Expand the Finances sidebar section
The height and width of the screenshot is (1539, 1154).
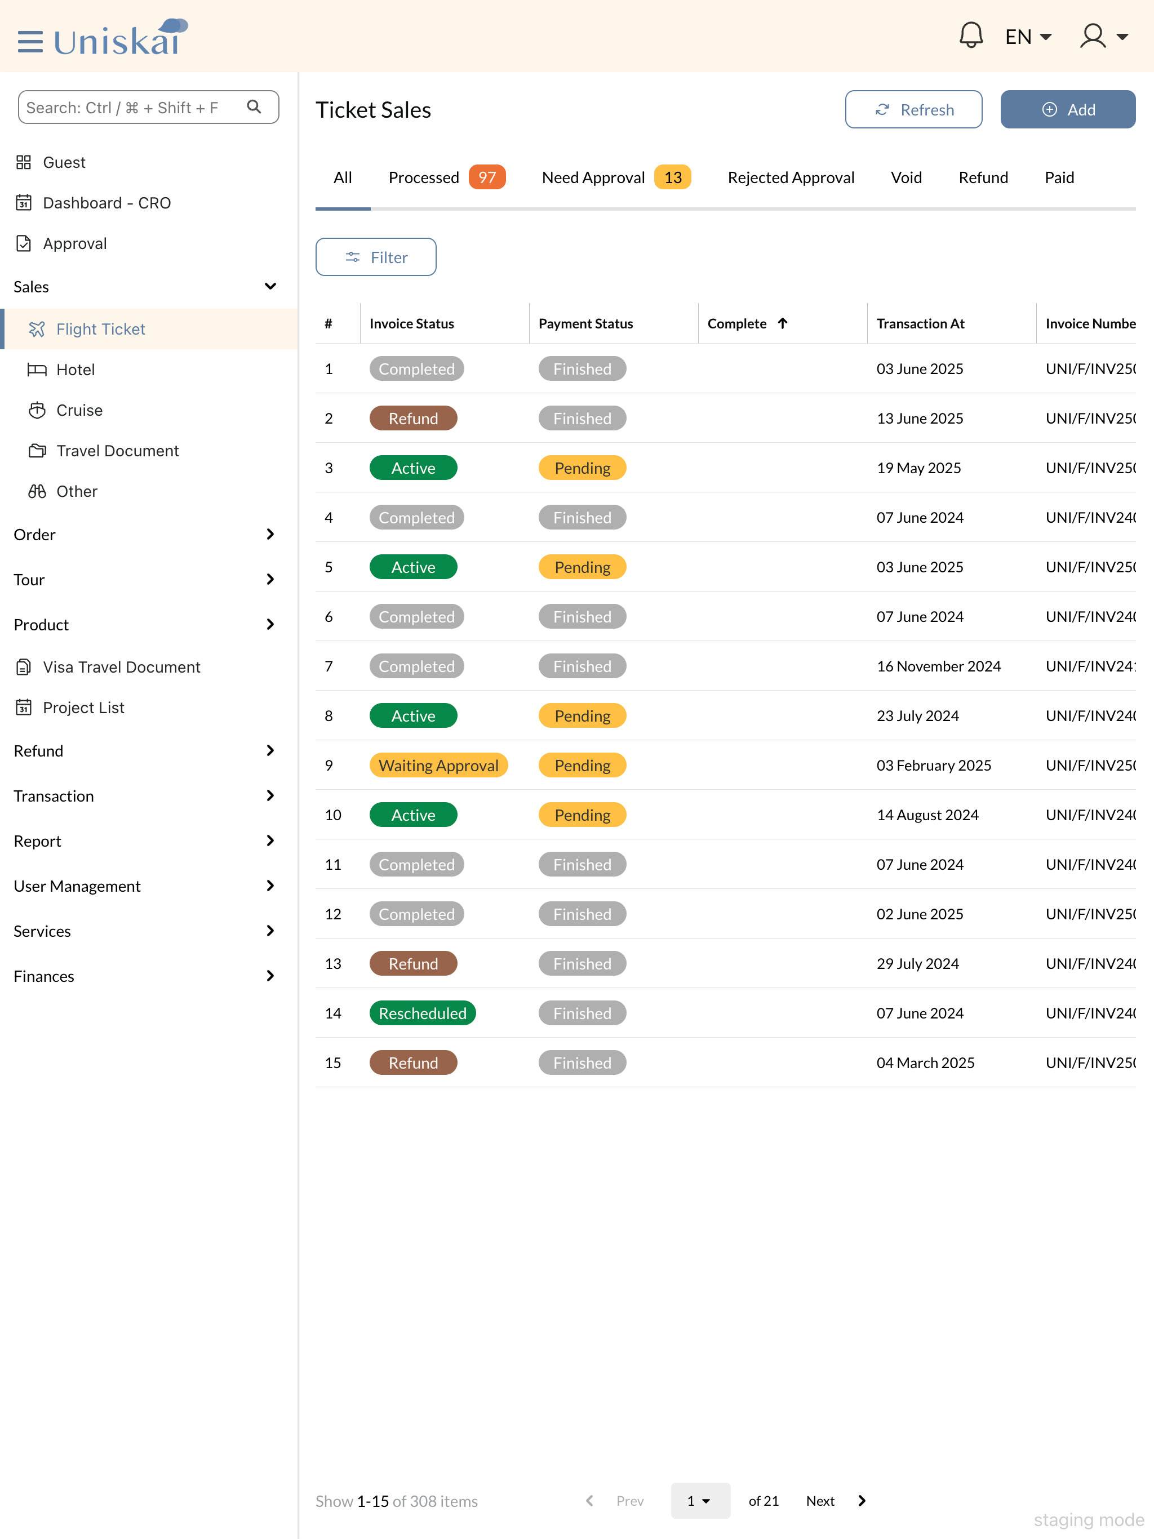click(x=270, y=976)
